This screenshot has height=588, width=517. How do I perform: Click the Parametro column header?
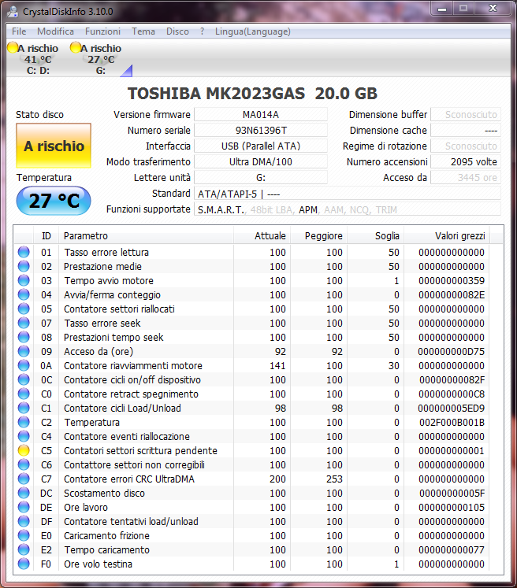click(146, 236)
